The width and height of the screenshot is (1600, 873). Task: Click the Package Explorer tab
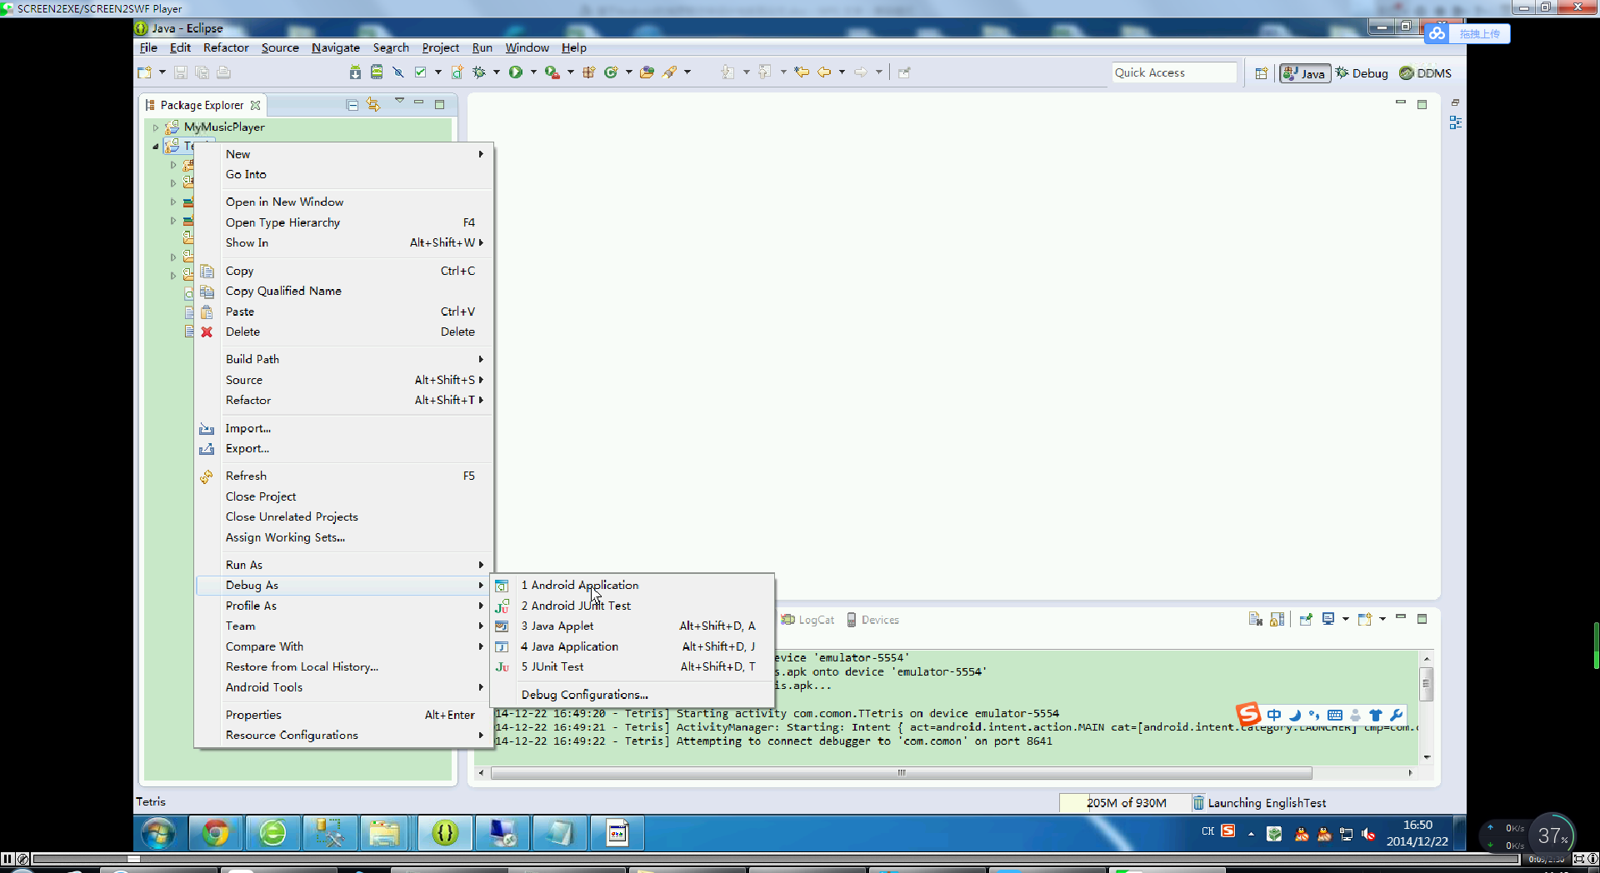click(202, 105)
